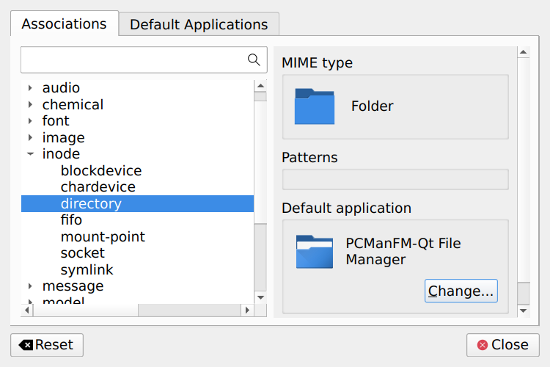Click the PCManFM-Qt File Manager icon

[315, 252]
